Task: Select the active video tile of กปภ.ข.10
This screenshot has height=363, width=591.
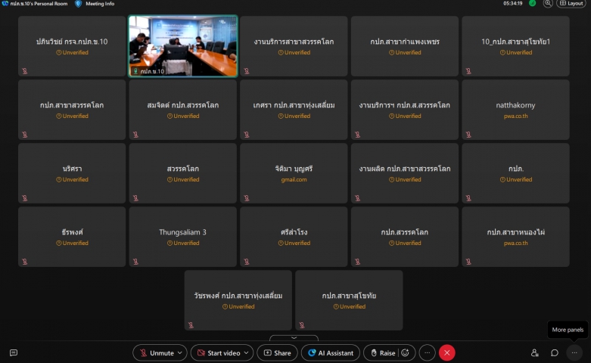Action: 182,46
